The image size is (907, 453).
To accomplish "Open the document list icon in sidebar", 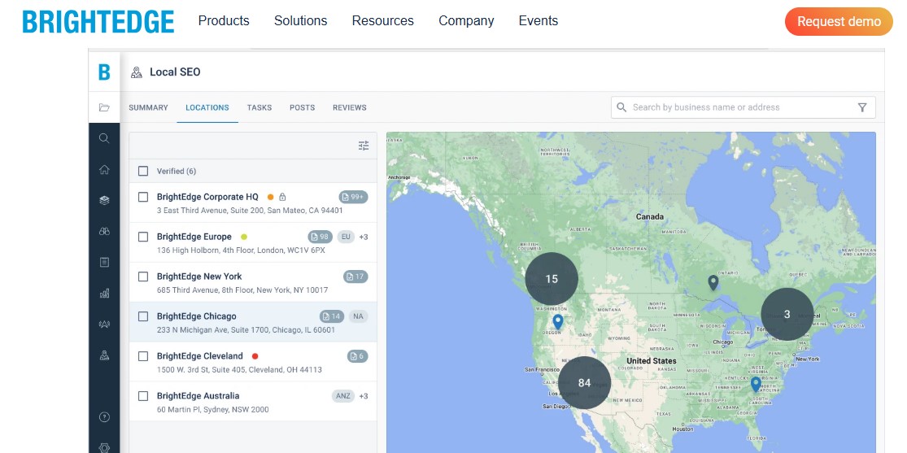I will [x=104, y=262].
